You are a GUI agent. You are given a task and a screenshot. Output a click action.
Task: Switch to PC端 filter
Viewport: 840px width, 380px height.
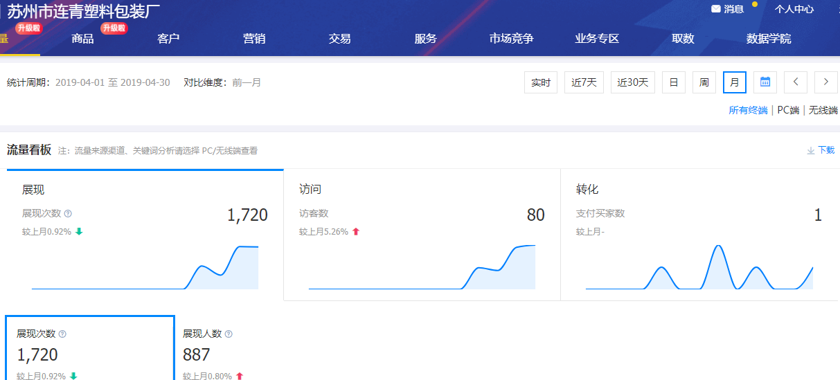(x=788, y=110)
